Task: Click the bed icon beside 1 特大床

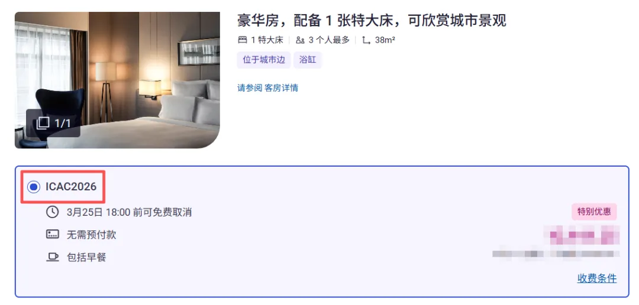Action: [x=243, y=40]
